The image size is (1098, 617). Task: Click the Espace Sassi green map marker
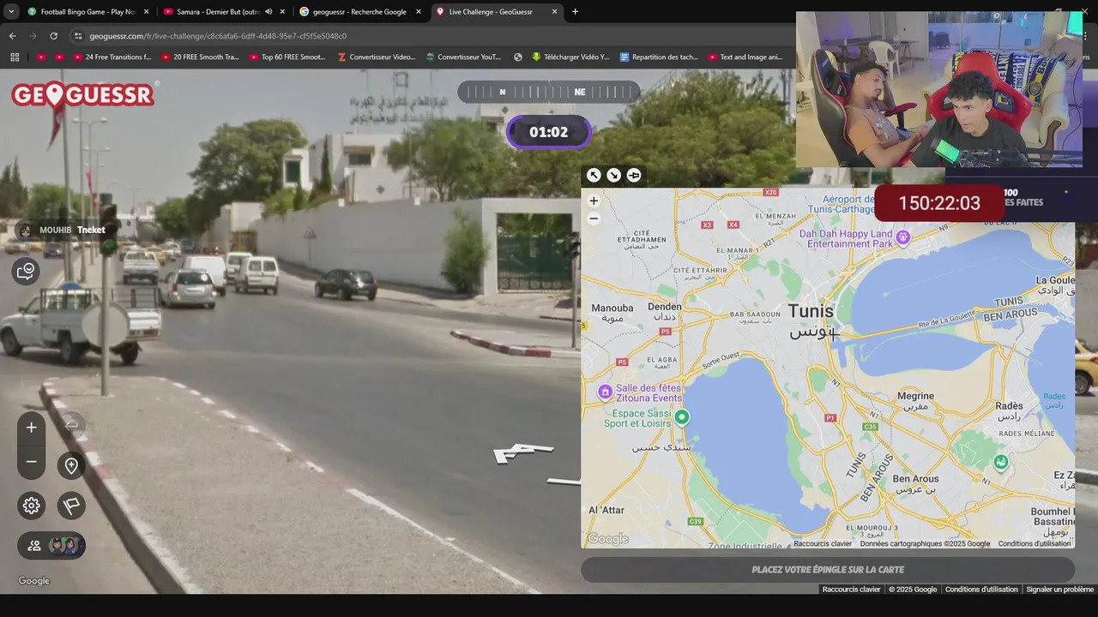[682, 417]
